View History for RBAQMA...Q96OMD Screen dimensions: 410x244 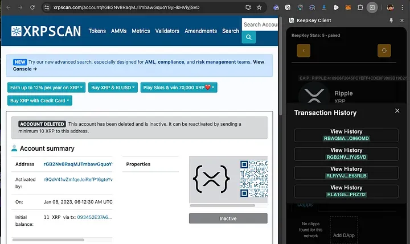[x=346, y=135]
